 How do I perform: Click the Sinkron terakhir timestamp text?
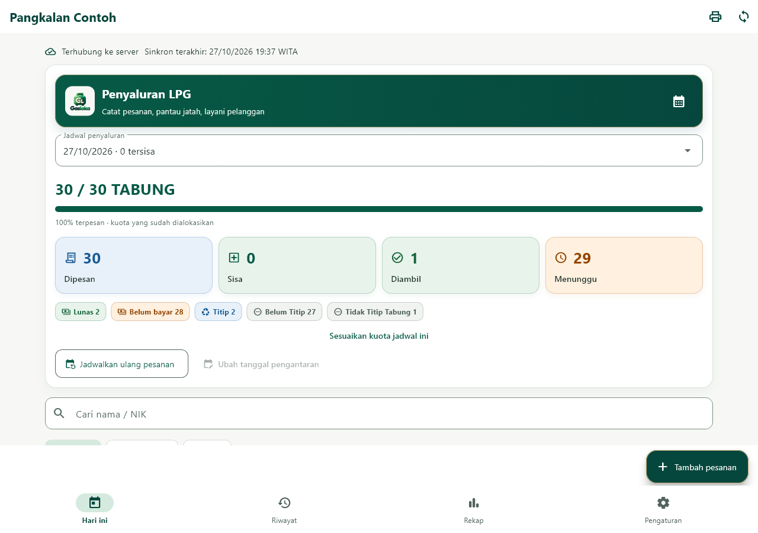click(x=221, y=52)
